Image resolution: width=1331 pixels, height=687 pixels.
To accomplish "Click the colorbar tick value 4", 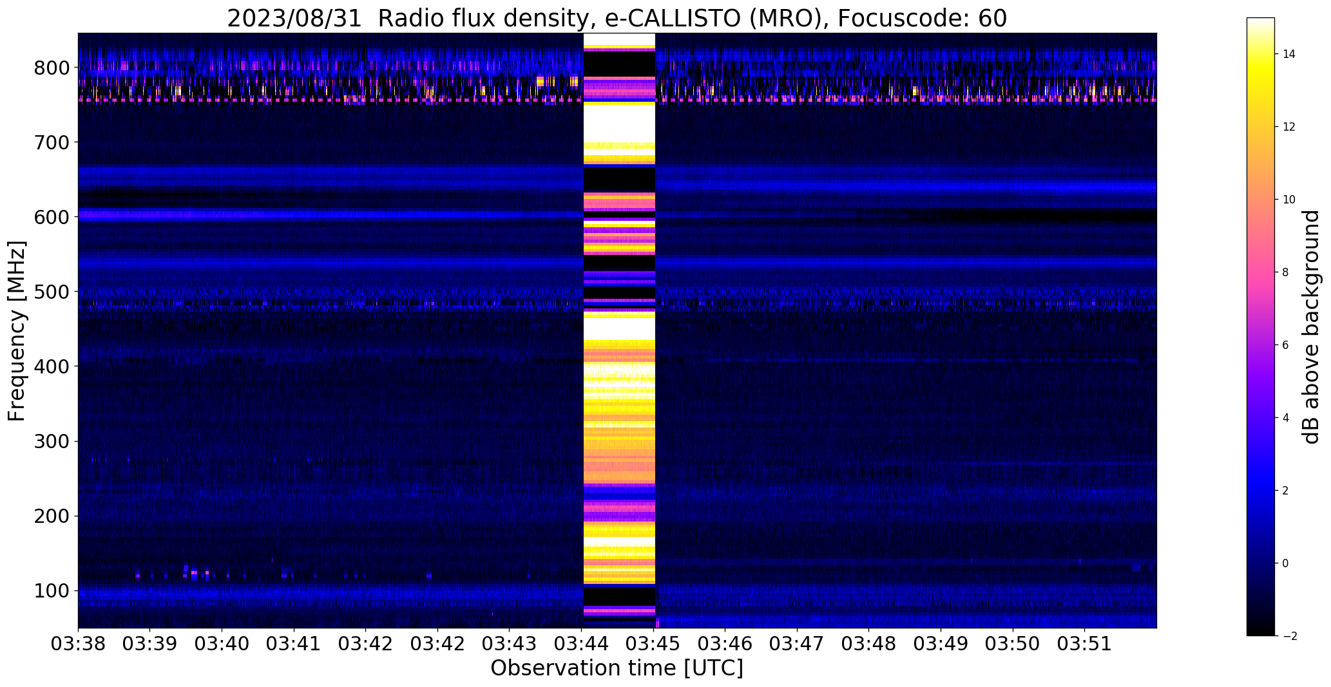I will [x=1286, y=418].
